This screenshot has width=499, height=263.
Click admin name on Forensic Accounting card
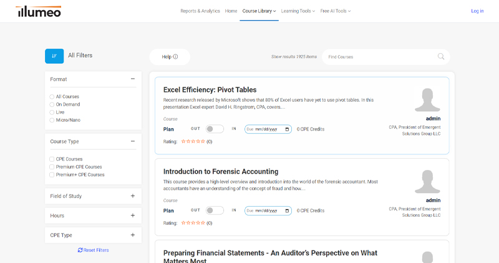pos(433,200)
